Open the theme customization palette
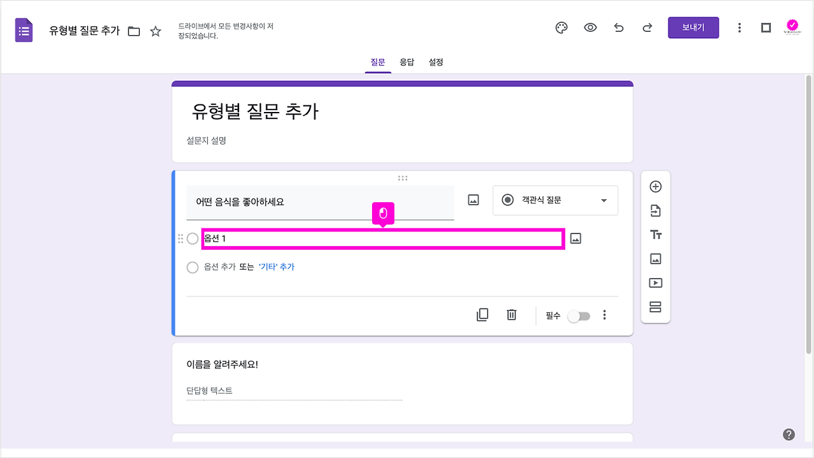The height and width of the screenshot is (458, 814). [560, 27]
